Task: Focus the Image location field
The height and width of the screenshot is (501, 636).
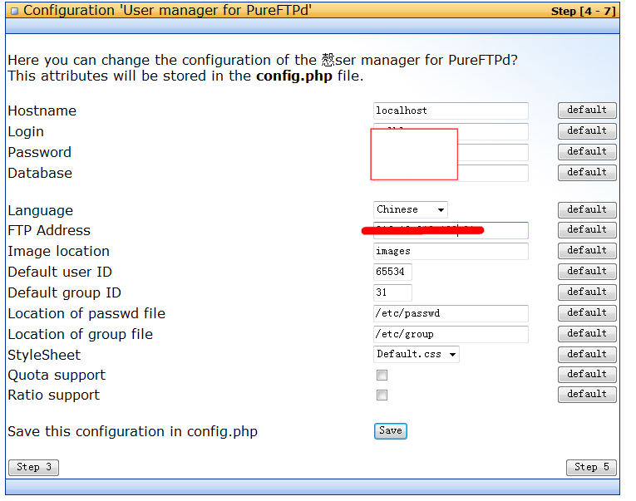Action: tap(451, 251)
